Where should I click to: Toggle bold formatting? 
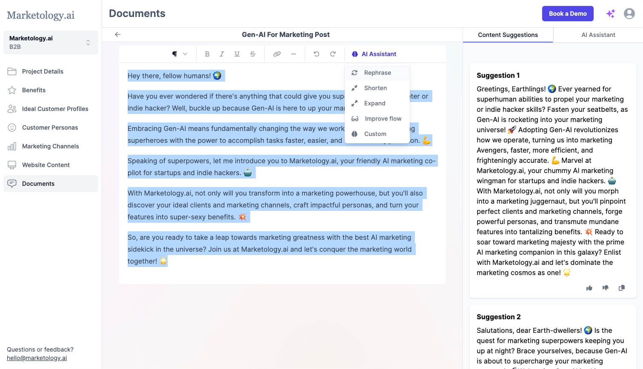[x=207, y=54]
